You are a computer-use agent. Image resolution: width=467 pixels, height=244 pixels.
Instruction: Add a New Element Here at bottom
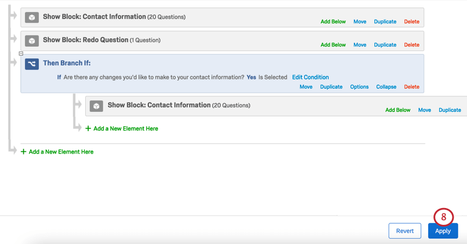[x=61, y=152]
